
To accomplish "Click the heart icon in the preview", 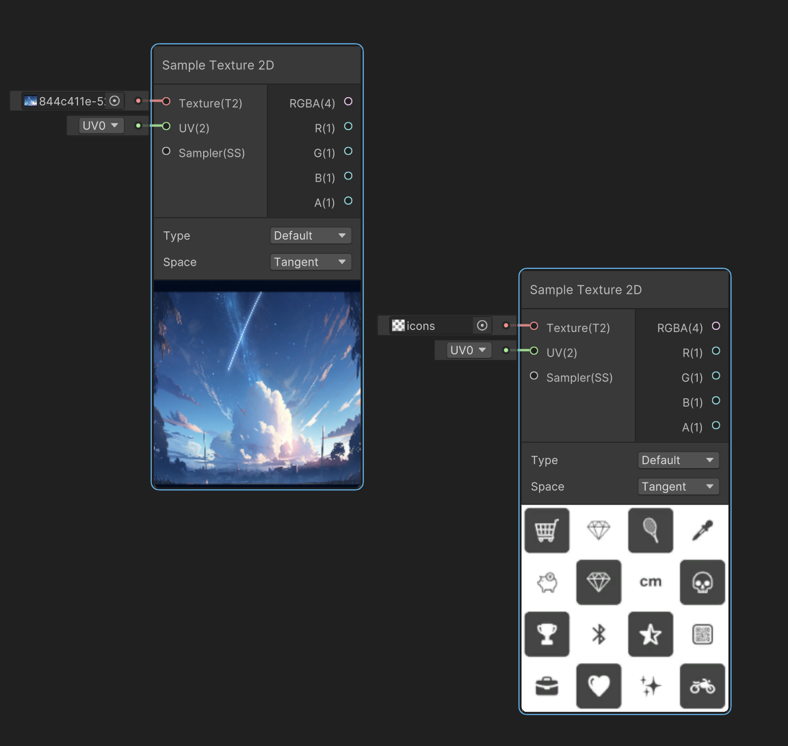I will click(599, 686).
